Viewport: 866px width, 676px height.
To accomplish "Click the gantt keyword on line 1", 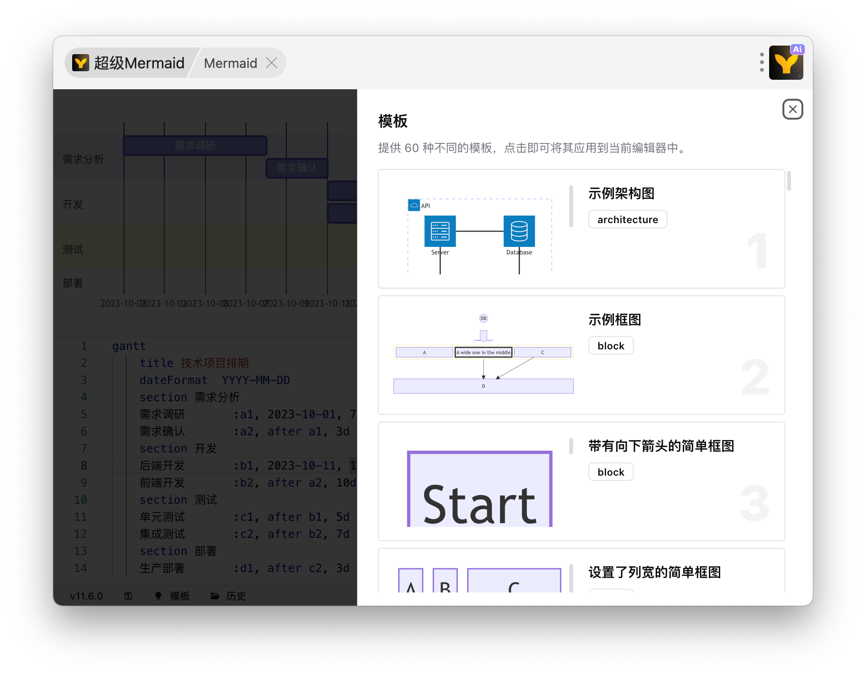I will [x=129, y=346].
